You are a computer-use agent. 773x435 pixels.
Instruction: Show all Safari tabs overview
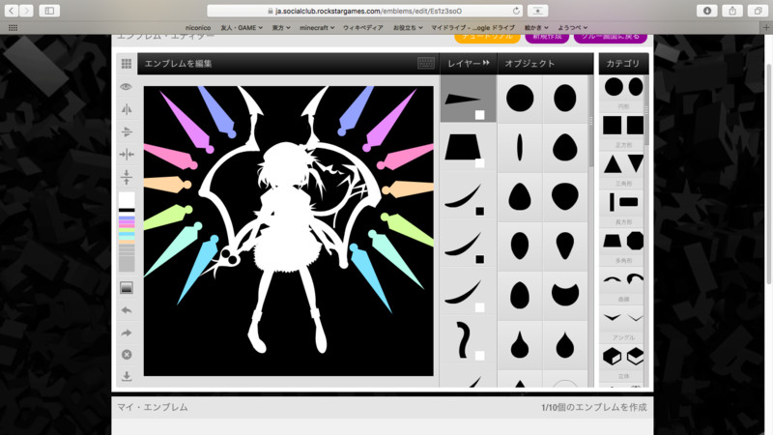pyautogui.click(x=758, y=11)
